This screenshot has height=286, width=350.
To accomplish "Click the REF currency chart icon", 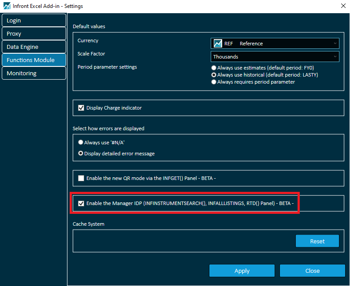I will 218,44.
